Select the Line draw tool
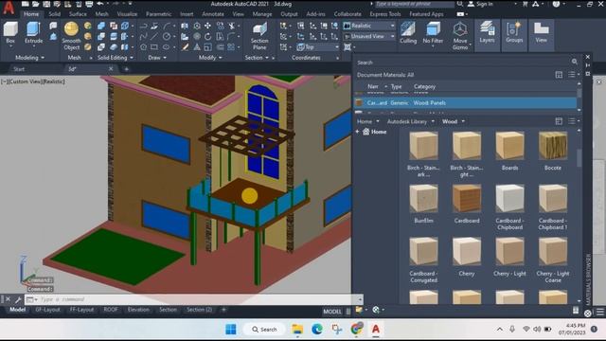Screen dimensions: 606x341 (x=154, y=37)
